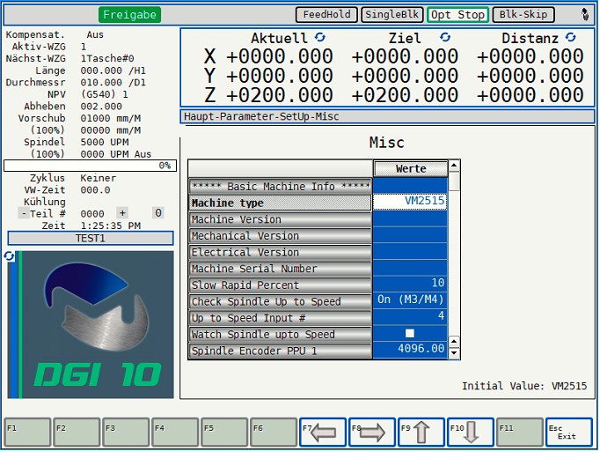Screen dimensions: 600x451
Task: Click the Ziel Z +0200.000 value
Action: (x=405, y=94)
